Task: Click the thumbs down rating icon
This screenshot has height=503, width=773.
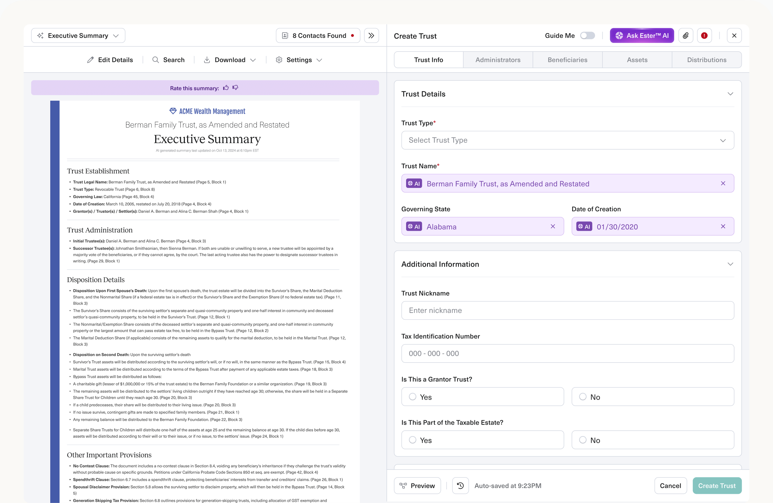Action: click(235, 87)
